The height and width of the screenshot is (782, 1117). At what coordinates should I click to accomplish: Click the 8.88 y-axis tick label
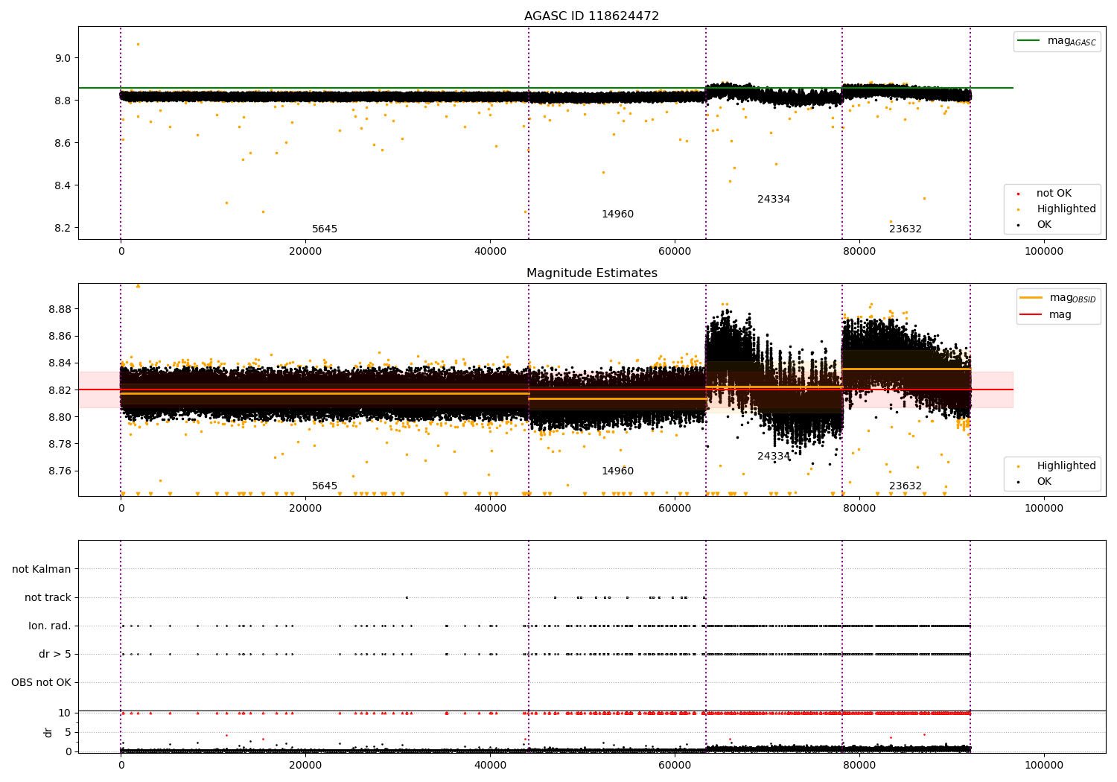click(x=60, y=309)
